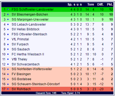
Task: Select the SV Furpach team name
Action: 20,44
